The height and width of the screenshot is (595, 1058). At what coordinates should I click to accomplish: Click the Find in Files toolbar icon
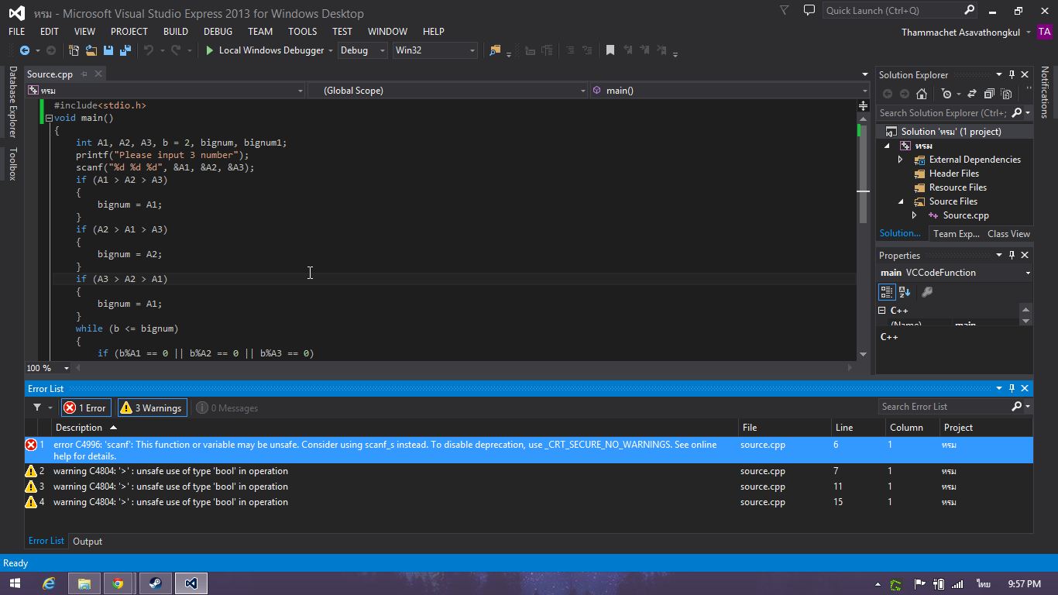click(x=496, y=50)
